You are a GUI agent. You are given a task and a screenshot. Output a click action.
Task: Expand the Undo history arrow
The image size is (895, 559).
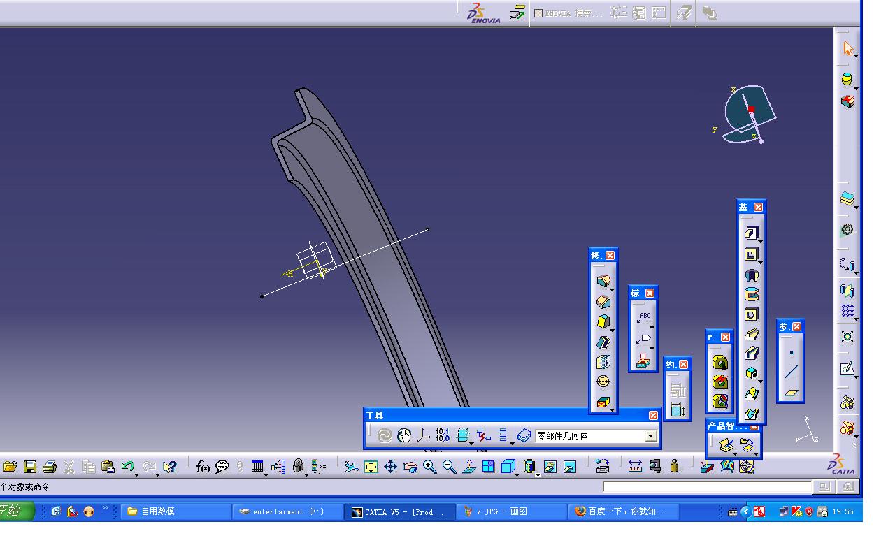pyautogui.click(x=136, y=474)
